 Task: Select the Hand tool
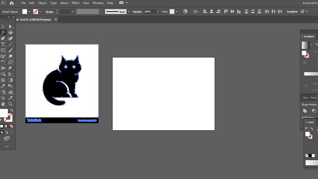pos(3,104)
